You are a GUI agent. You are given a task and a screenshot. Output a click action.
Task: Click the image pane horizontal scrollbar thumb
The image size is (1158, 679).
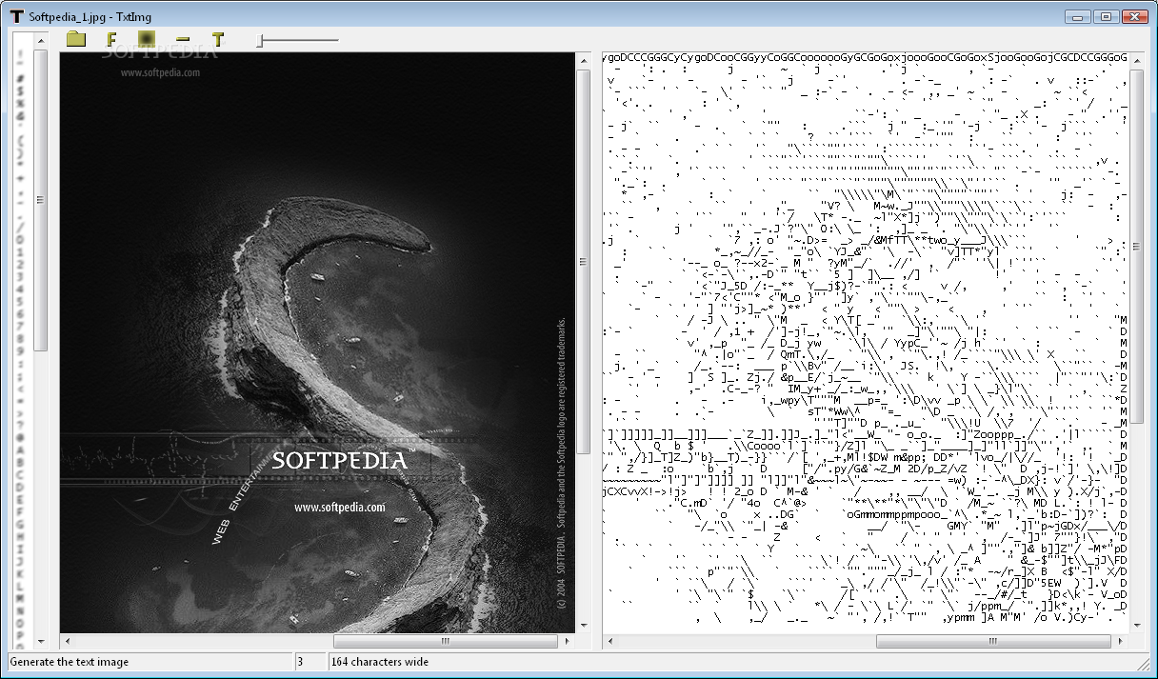click(445, 641)
